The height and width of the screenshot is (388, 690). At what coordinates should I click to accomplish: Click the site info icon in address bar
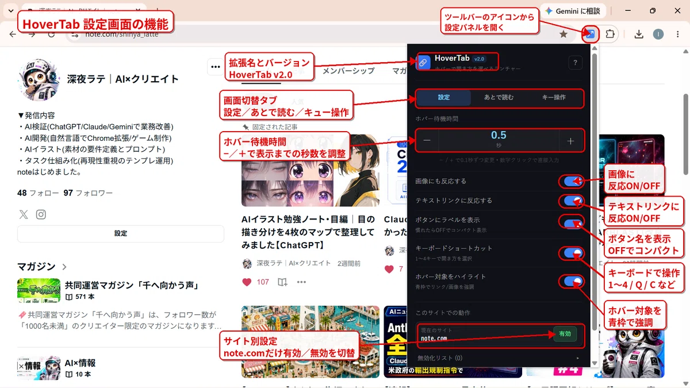[75, 34]
